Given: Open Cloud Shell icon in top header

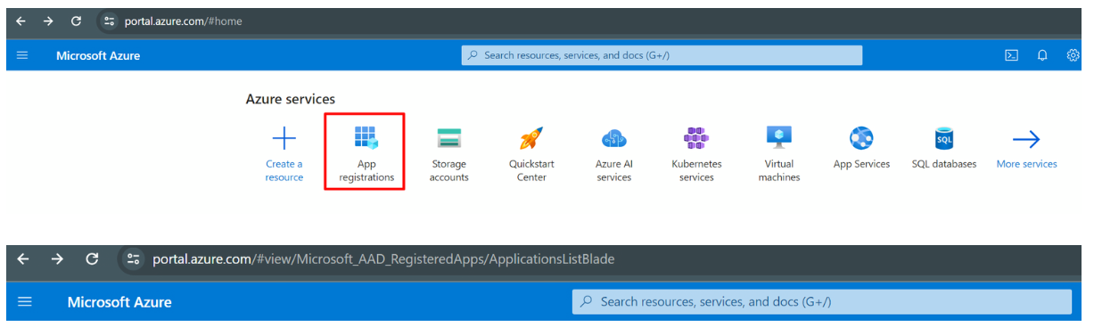Looking at the screenshot, I should (x=1012, y=55).
